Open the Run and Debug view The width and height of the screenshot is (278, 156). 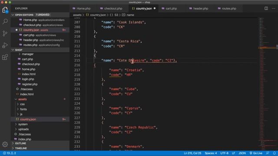coord(5,45)
